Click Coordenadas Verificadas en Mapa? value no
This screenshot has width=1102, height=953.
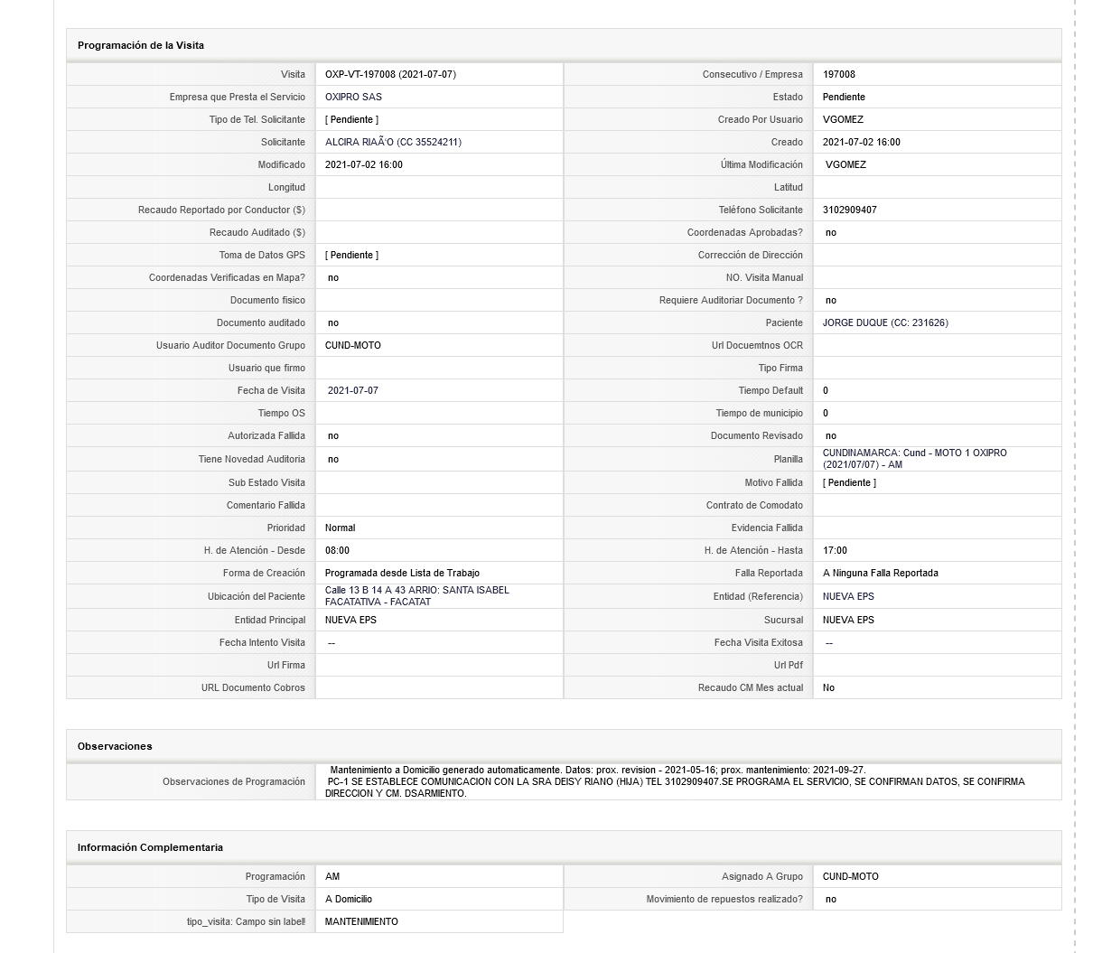[333, 277]
